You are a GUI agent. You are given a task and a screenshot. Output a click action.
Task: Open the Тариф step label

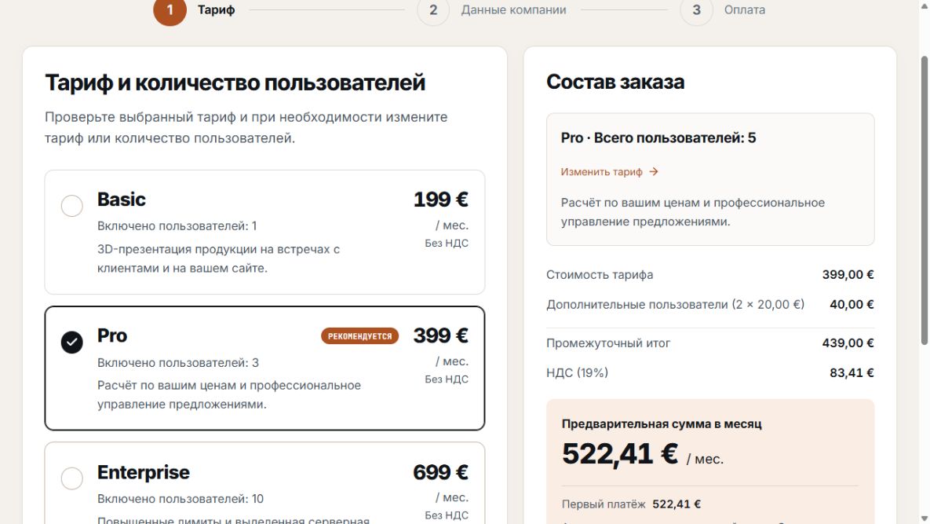(216, 10)
